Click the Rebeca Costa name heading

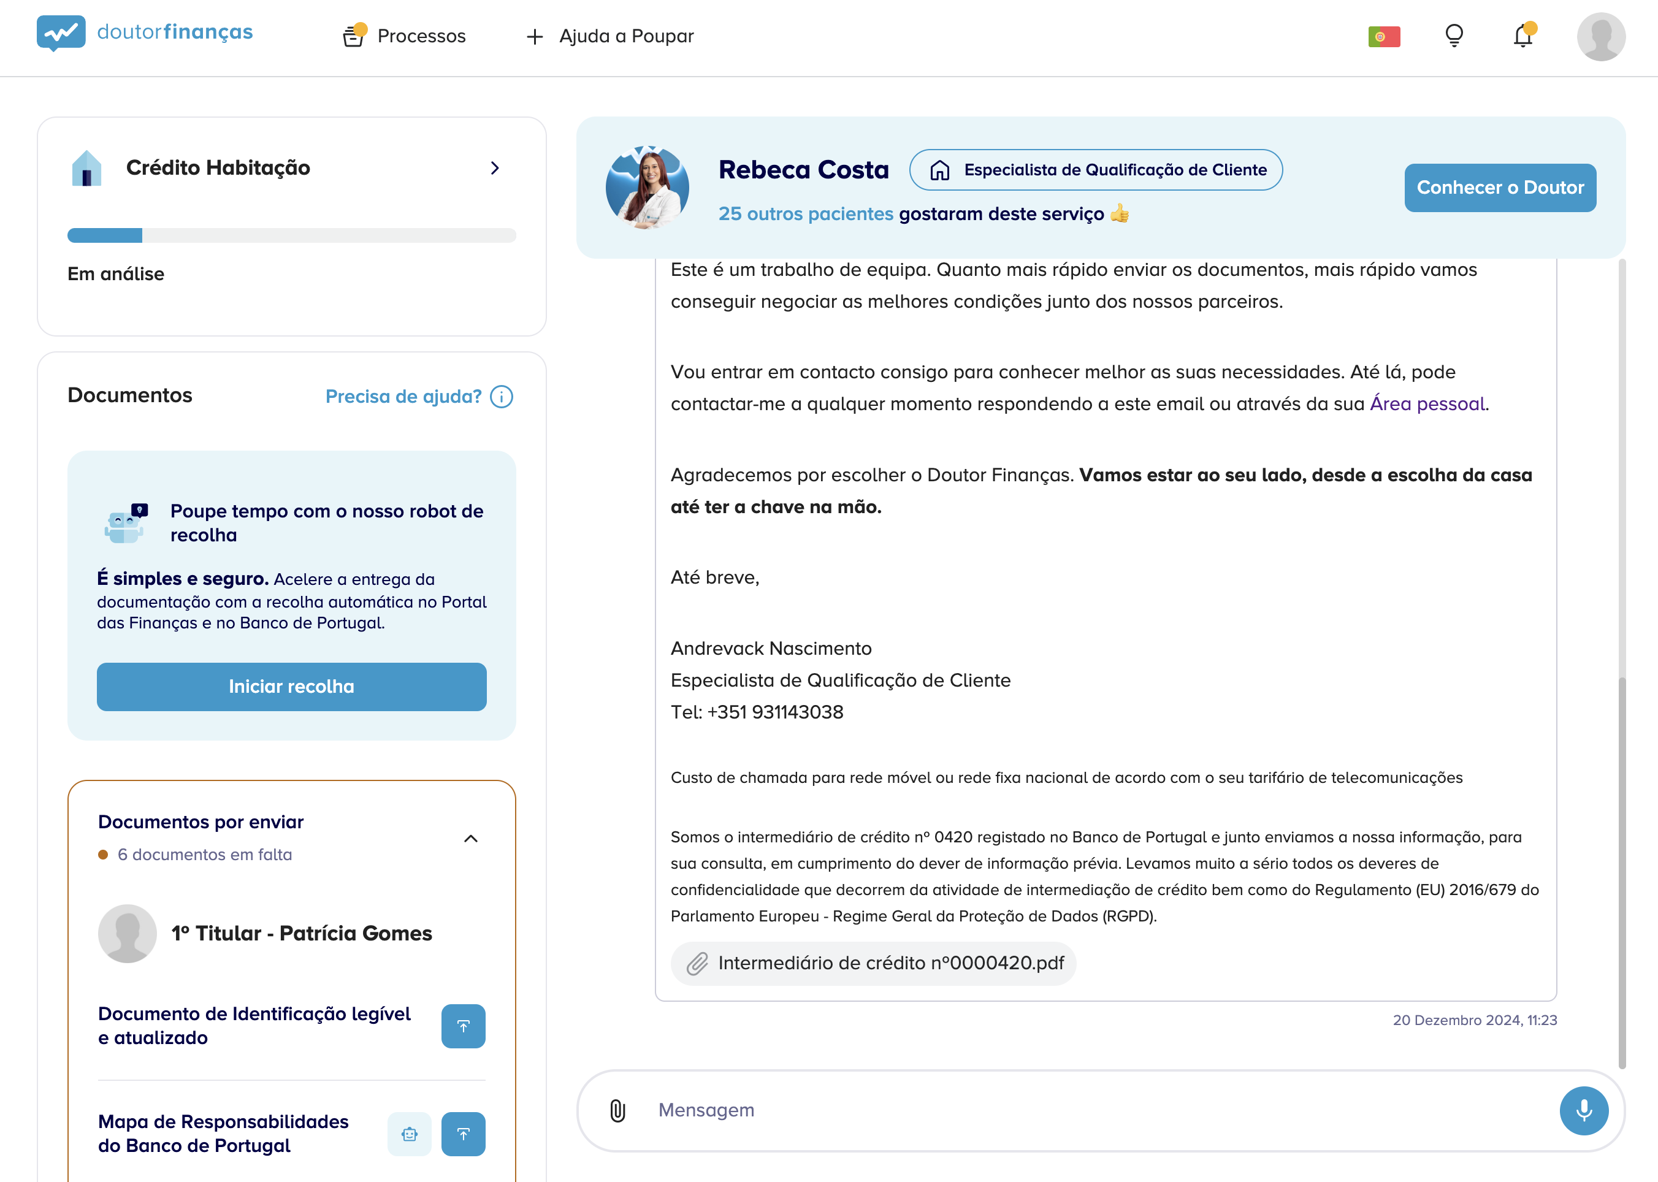(x=803, y=170)
